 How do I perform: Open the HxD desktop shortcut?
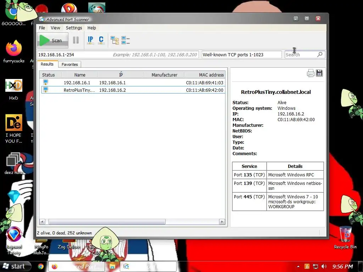click(x=14, y=90)
